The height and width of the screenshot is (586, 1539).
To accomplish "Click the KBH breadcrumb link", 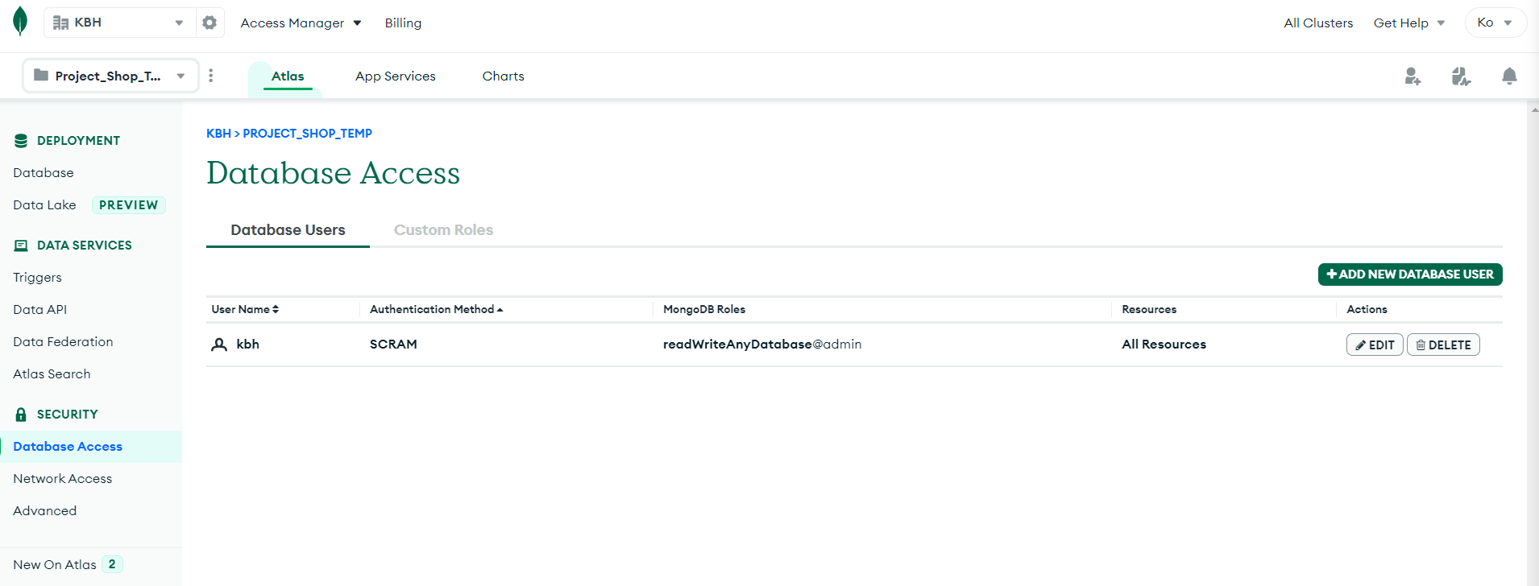I will [x=218, y=133].
